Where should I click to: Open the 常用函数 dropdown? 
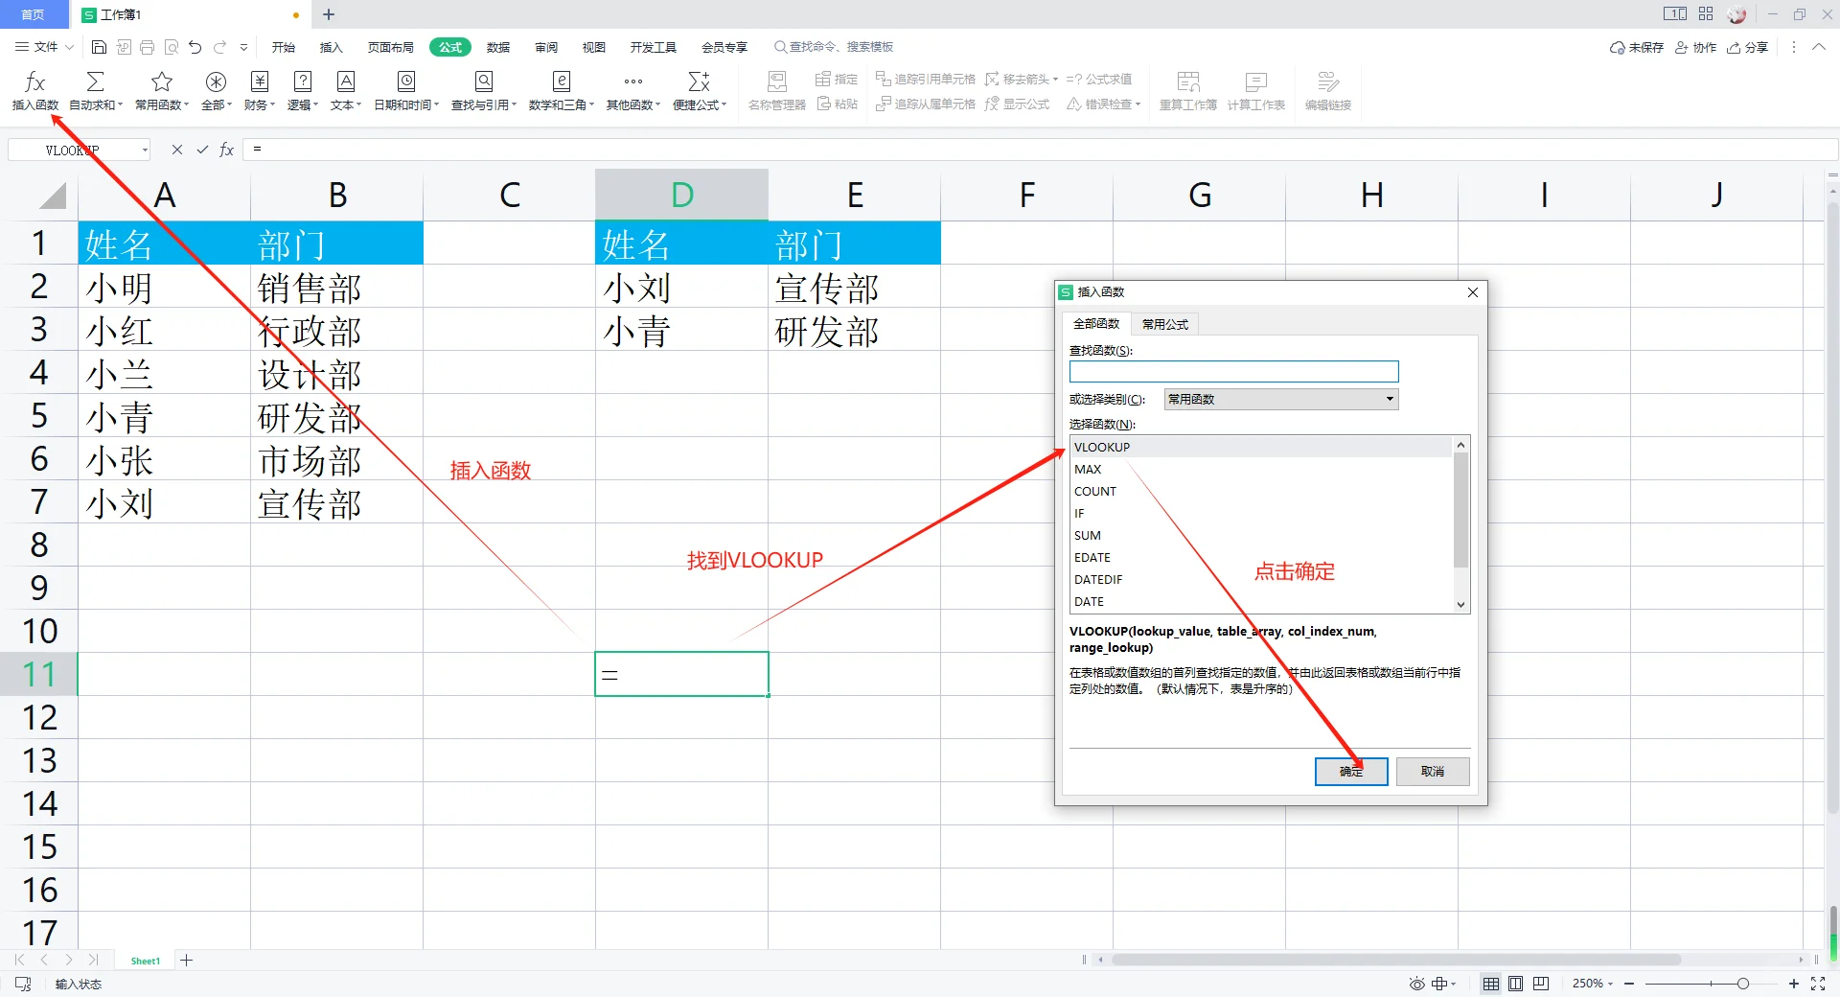pos(161,90)
